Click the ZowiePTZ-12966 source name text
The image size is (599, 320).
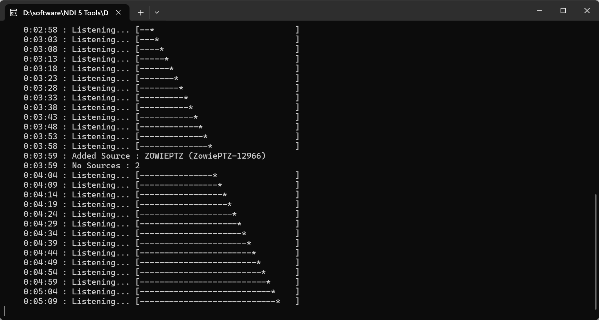(227, 156)
